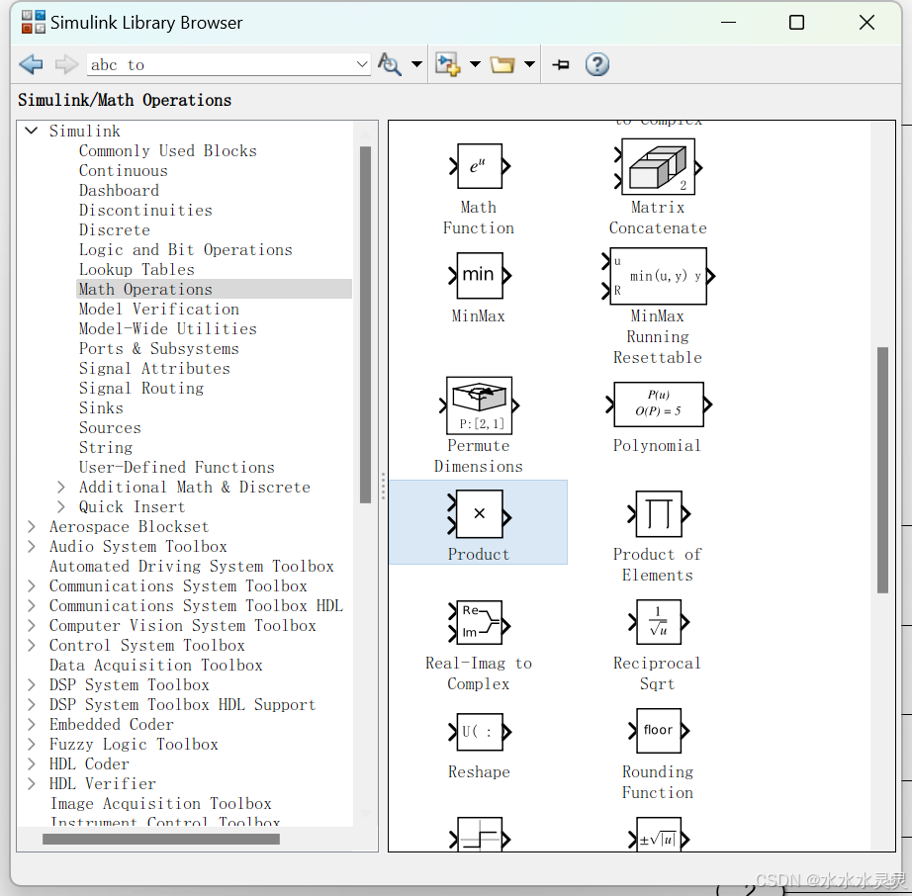Image resolution: width=912 pixels, height=896 pixels.
Task: Click the library tree horizontal scrollbar
Action: click(160, 839)
